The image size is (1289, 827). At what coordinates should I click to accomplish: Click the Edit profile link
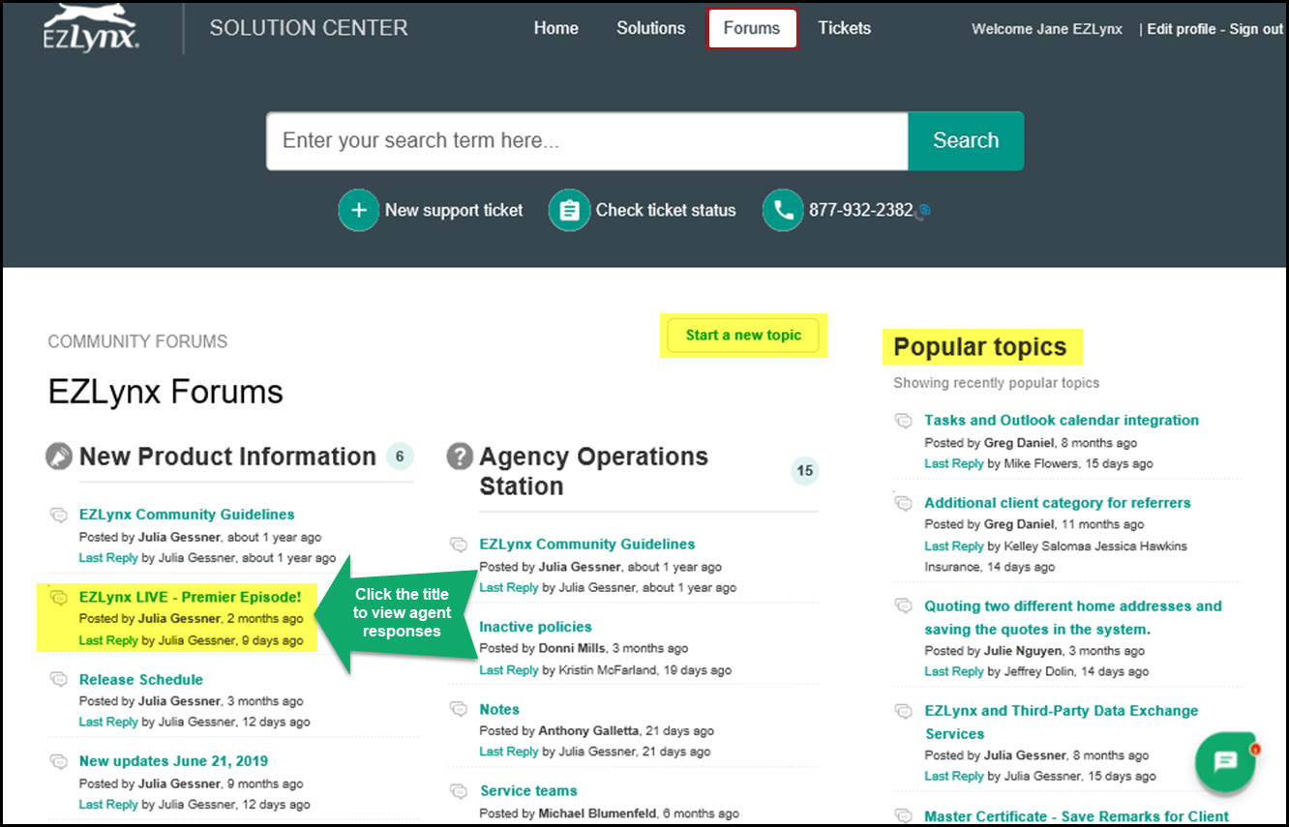[x=1183, y=29]
